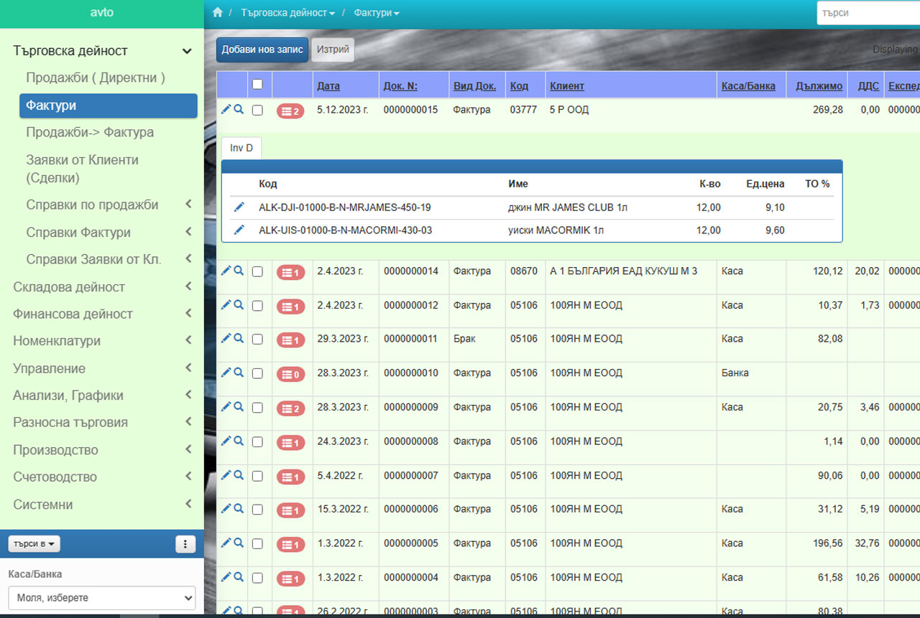The image size is (920, 618).
Task: Select Фактури in the sidebar
Action: [108, 106]
